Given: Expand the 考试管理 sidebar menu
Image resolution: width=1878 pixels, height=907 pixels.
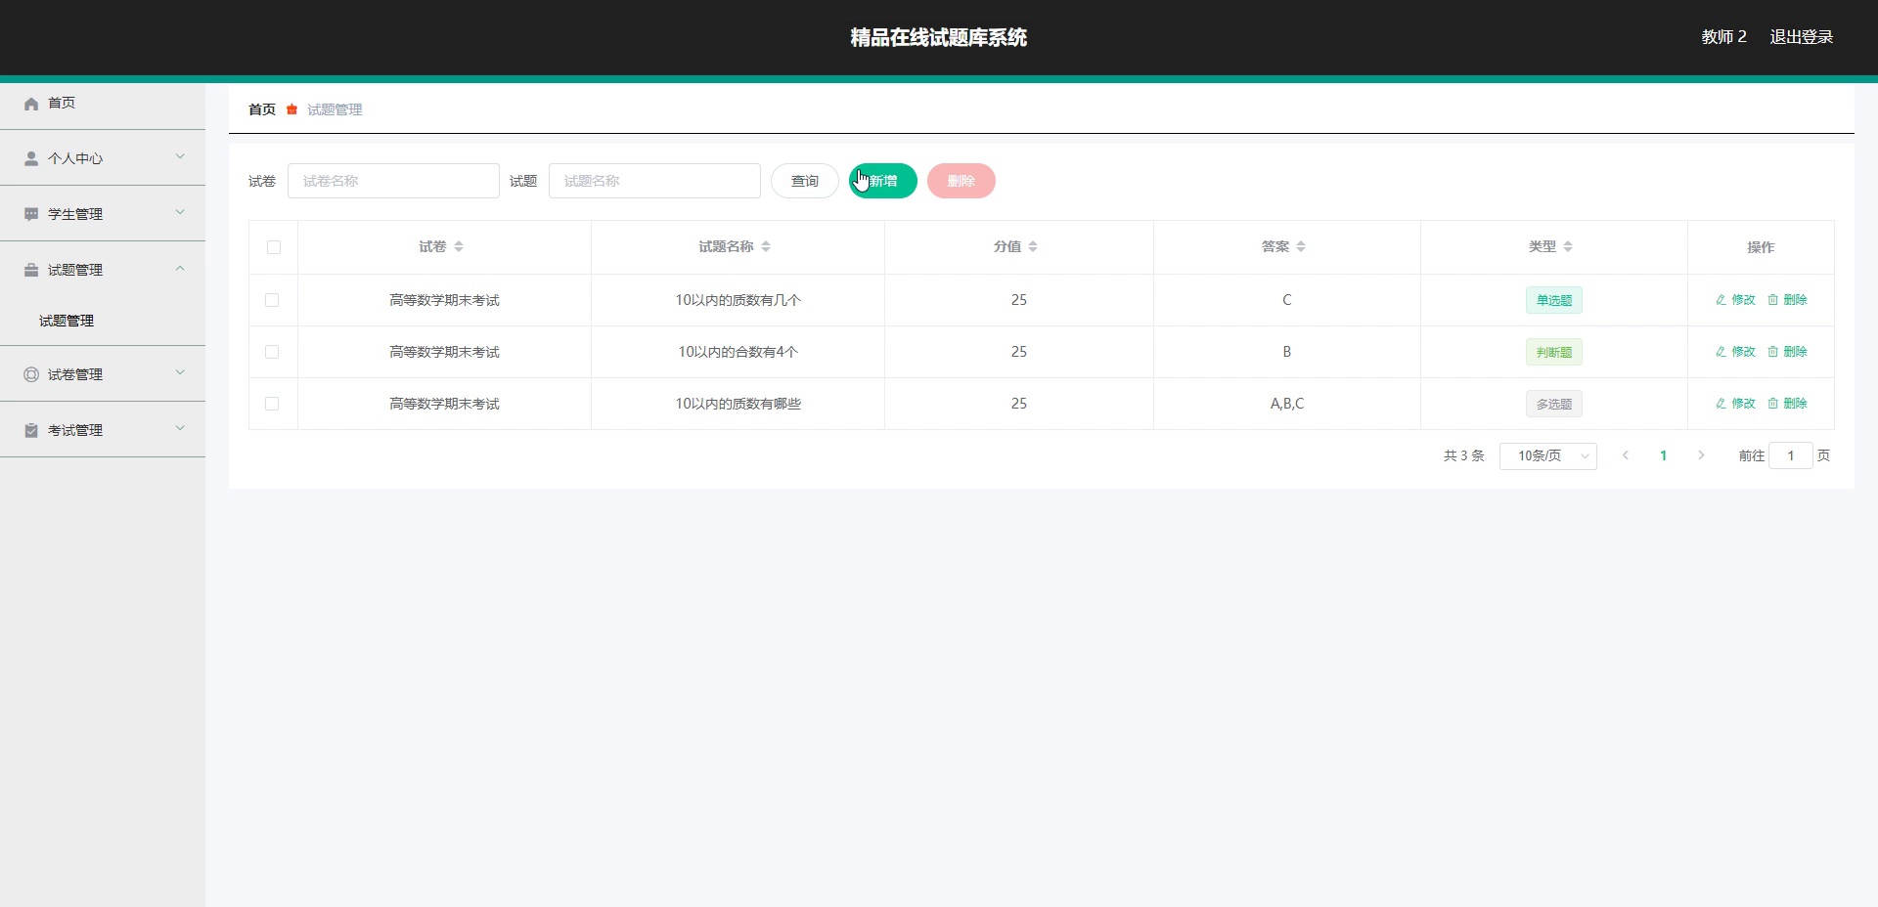Looking at the screenshot, I should tap(103, 430).
